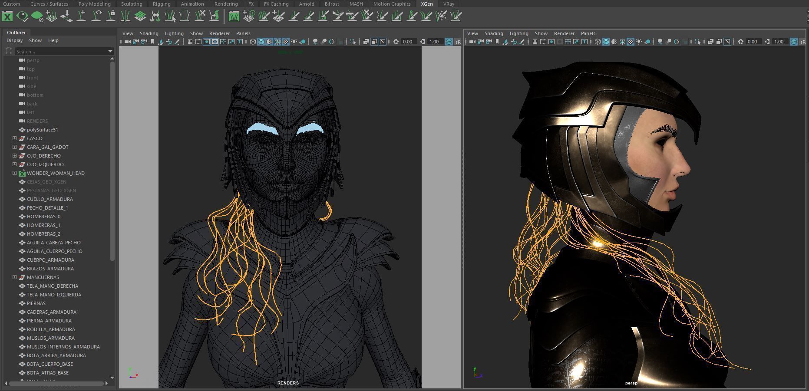Viewport: 809px width, 391px height.
Task: Select HOMBRERAS_1 in the Outliner
Action: click(43, 225)
